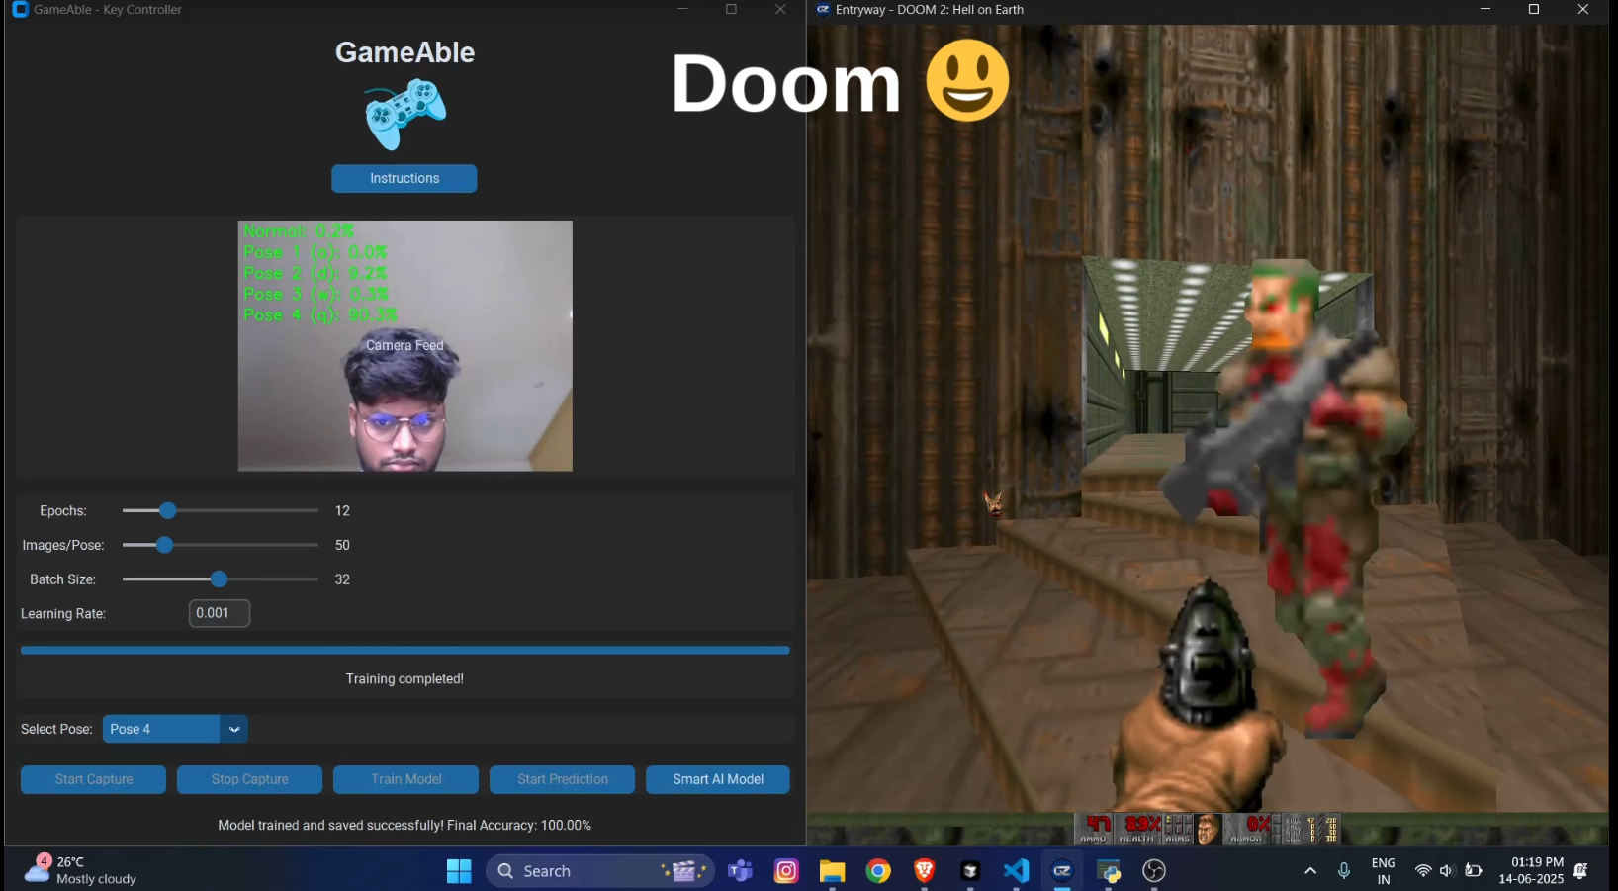Click the 'Normal' prediction label on camera feed
1618x891 pixels.
point(298,231)
